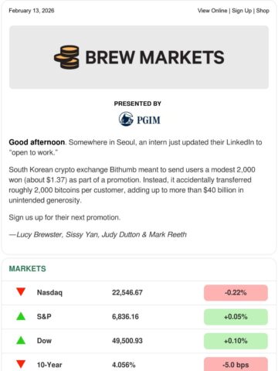
Task: Click the S&P +0.05% change badge
Action: [236, 317]
